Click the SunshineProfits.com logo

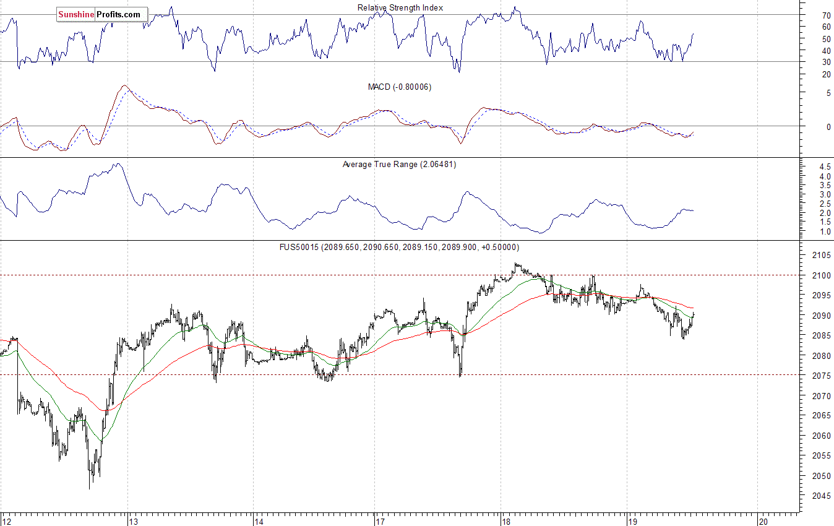[102, 14]
